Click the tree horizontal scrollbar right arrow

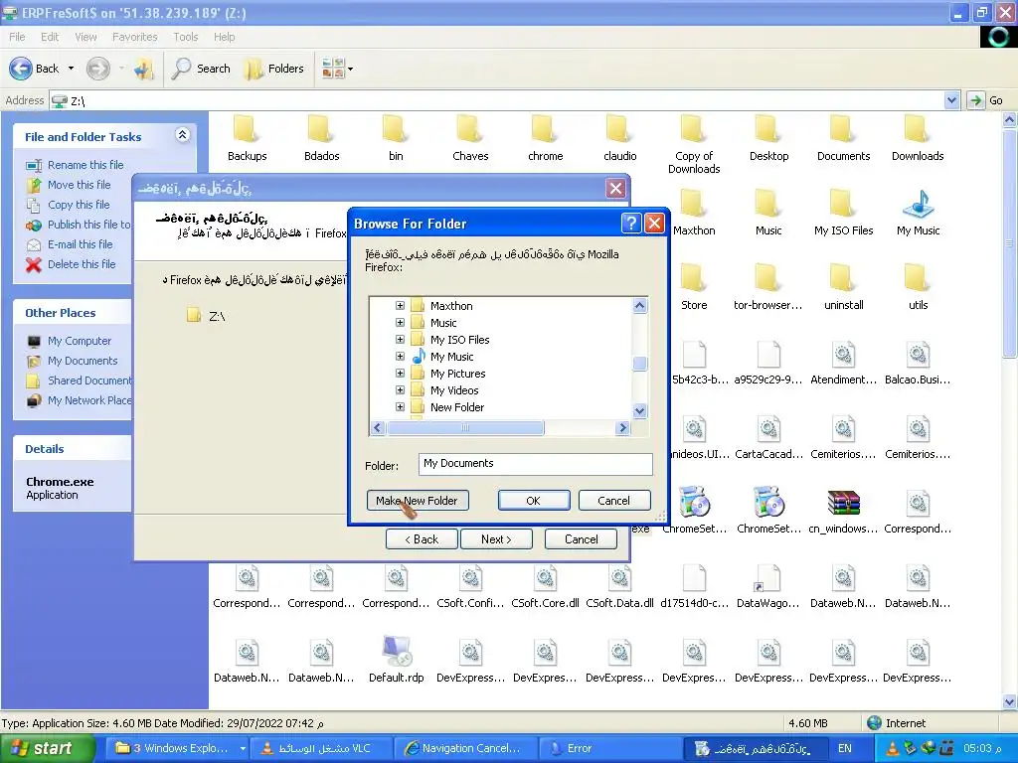point(622,427)
